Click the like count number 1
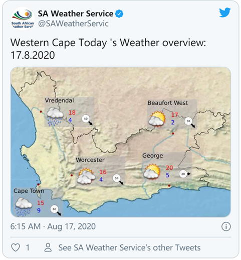 28,247
